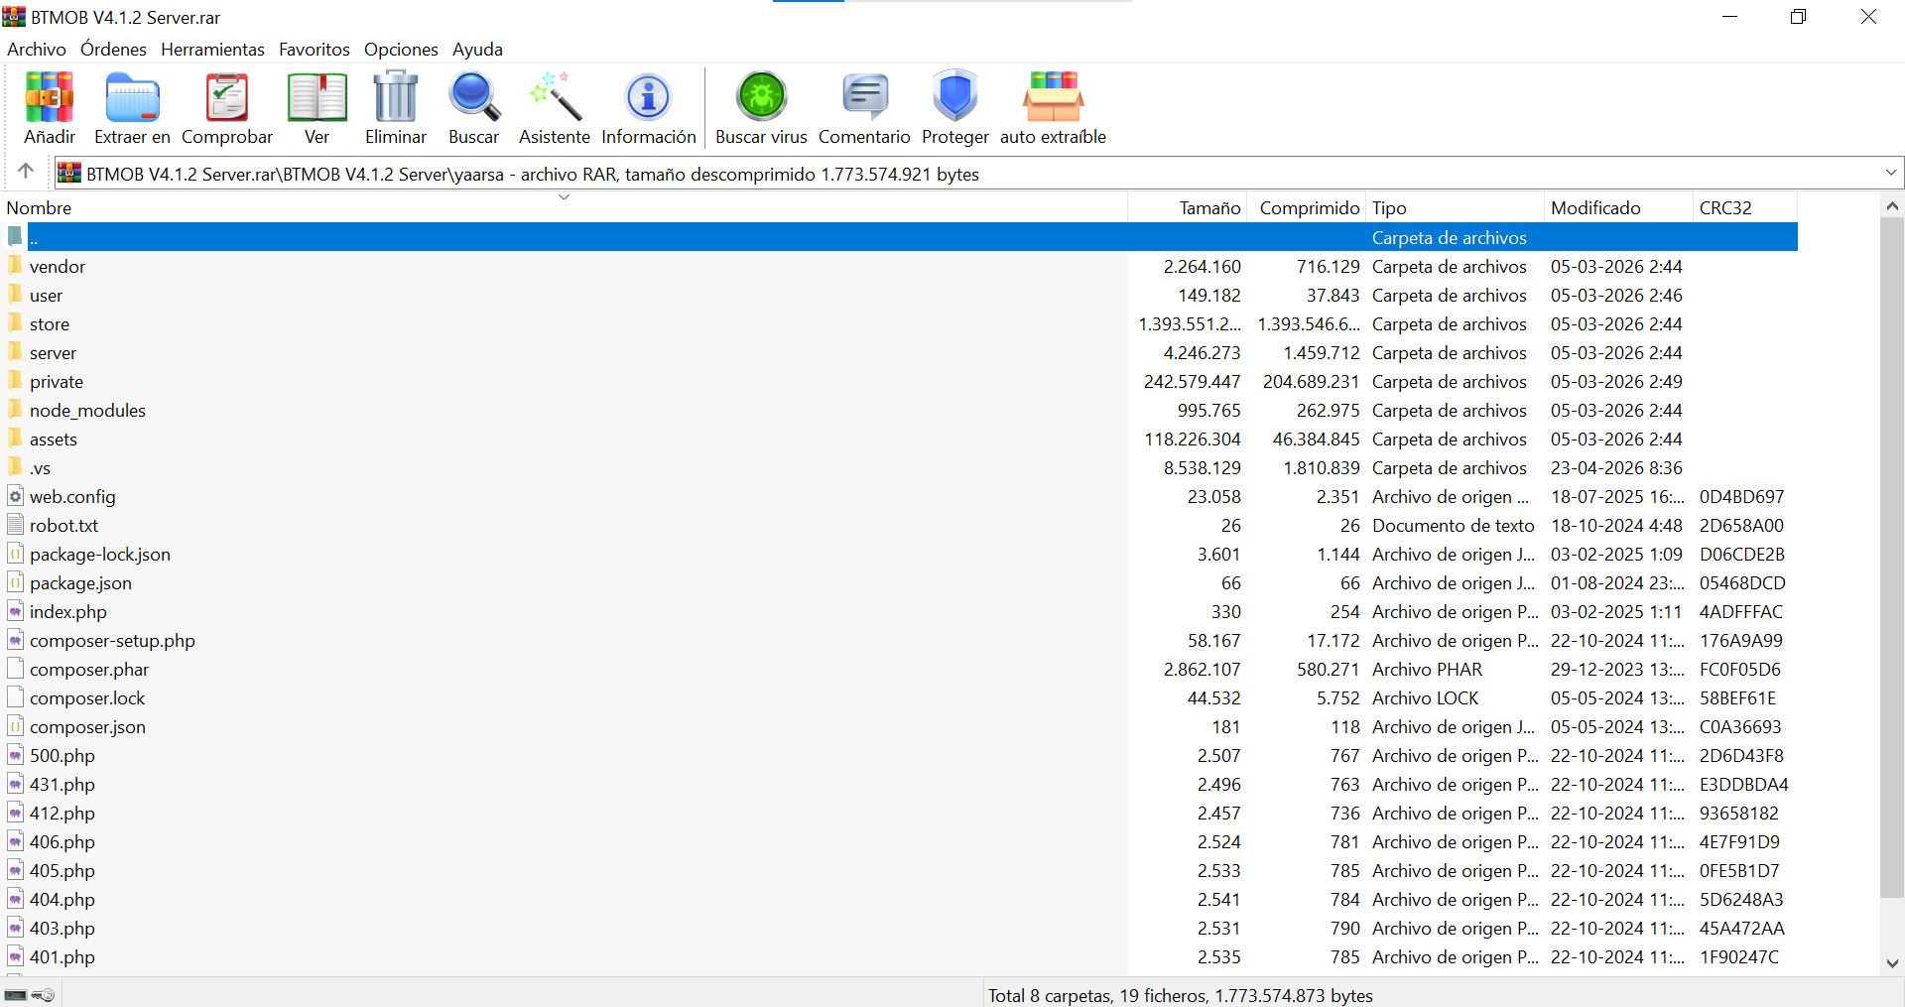Start Buscar virus scan icon
1905x1007 pixels.
pos(761,96)
